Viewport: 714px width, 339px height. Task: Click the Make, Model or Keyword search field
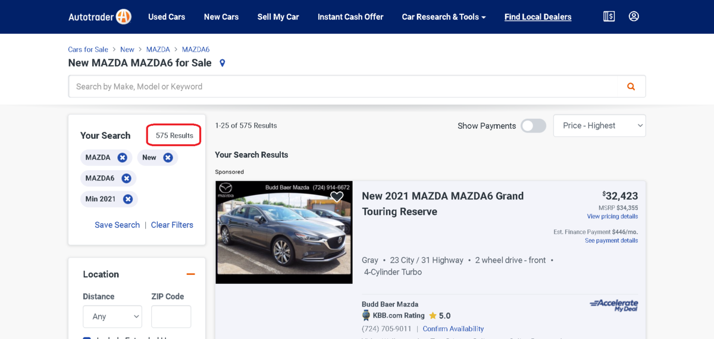tap(357, 87)
